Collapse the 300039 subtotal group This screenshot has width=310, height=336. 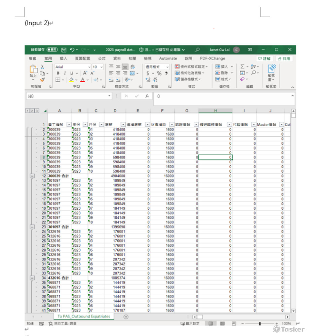[32, 176]
